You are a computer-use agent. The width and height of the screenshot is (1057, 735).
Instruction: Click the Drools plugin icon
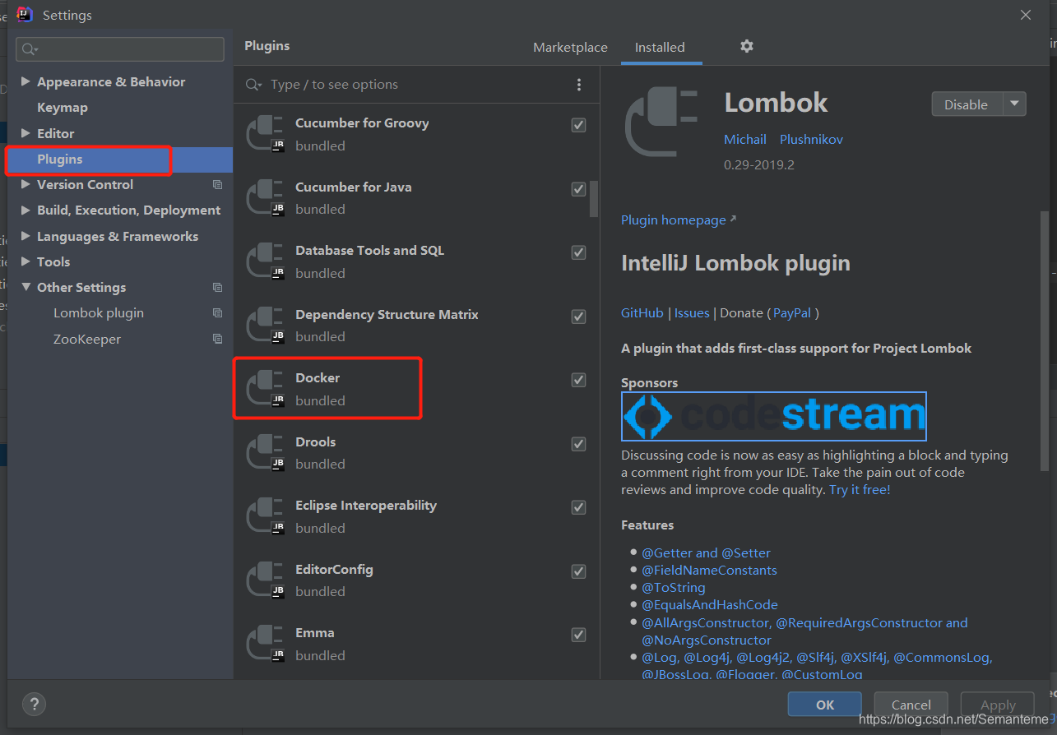[265, 452]
